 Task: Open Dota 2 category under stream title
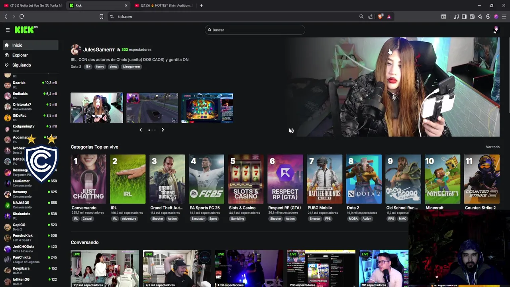(x=76, y=67)
